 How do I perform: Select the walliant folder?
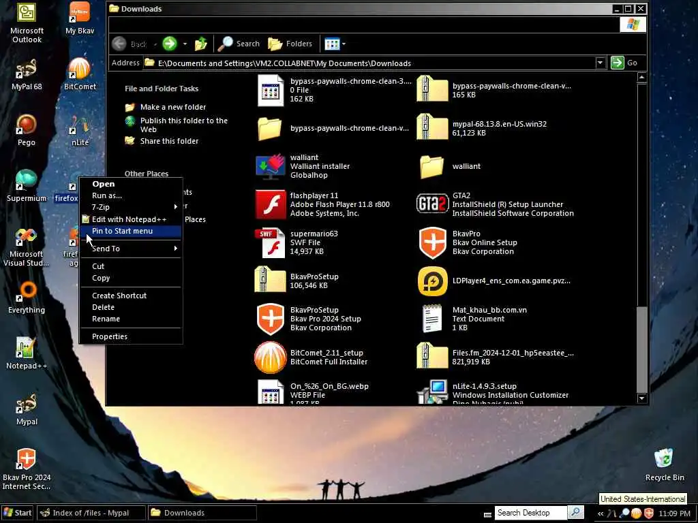450,166
